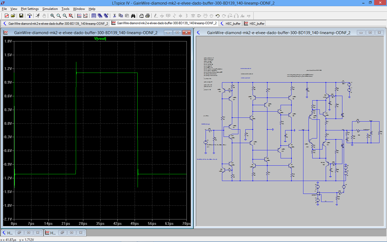
Task: Click the Halt simulation hand icon
Action: click(44, 16)
